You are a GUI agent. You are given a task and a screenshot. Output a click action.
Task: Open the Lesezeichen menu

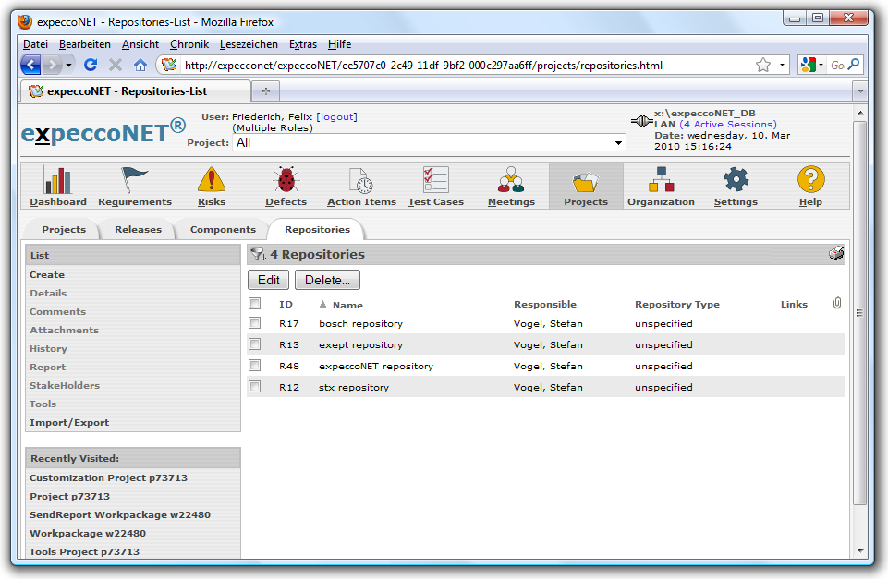(248, 44)
